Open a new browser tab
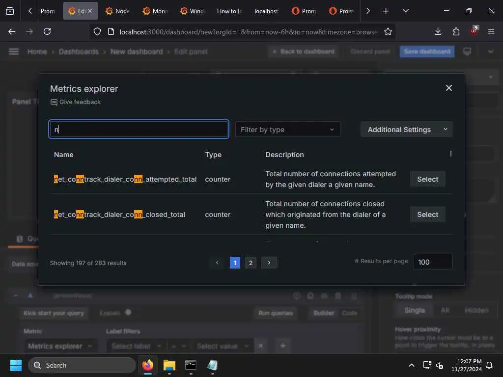Image resolution: width=503 pixels, height=377 pixels. click(x=386, y=11)
